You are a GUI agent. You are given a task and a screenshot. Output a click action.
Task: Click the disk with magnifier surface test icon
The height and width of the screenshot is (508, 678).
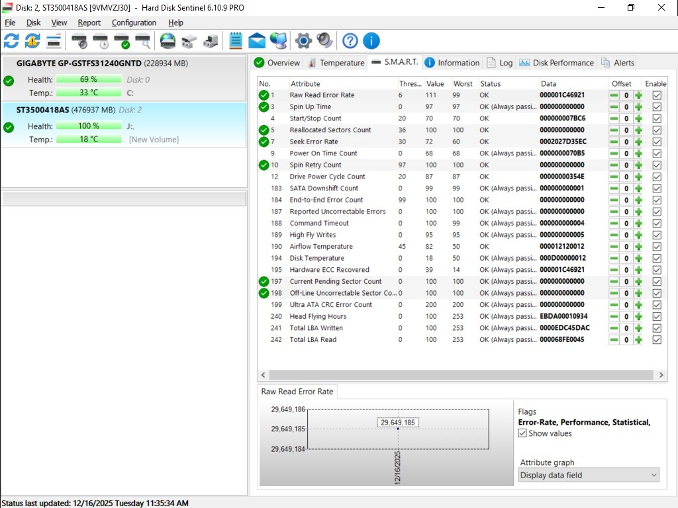(143, 41)
